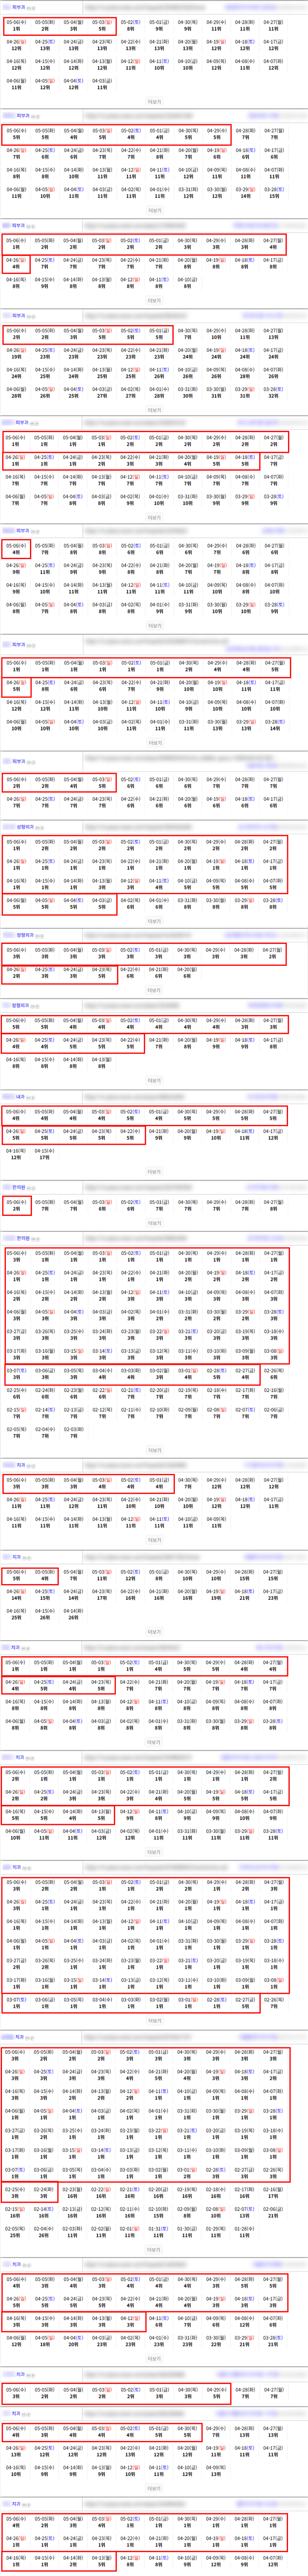Select 04-16(목) 12위 cell in 내과 section
The height and width of the screenshot is (2576, 308).
[16, 1154]
